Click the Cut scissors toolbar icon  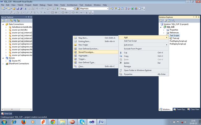coord(25,9)
